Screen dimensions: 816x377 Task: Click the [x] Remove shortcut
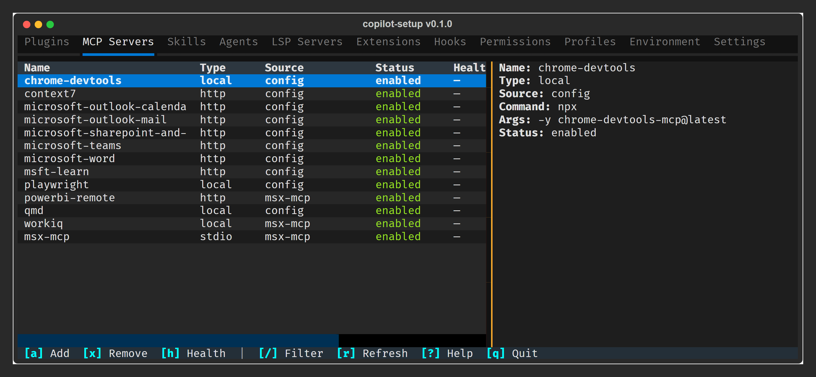115,353
